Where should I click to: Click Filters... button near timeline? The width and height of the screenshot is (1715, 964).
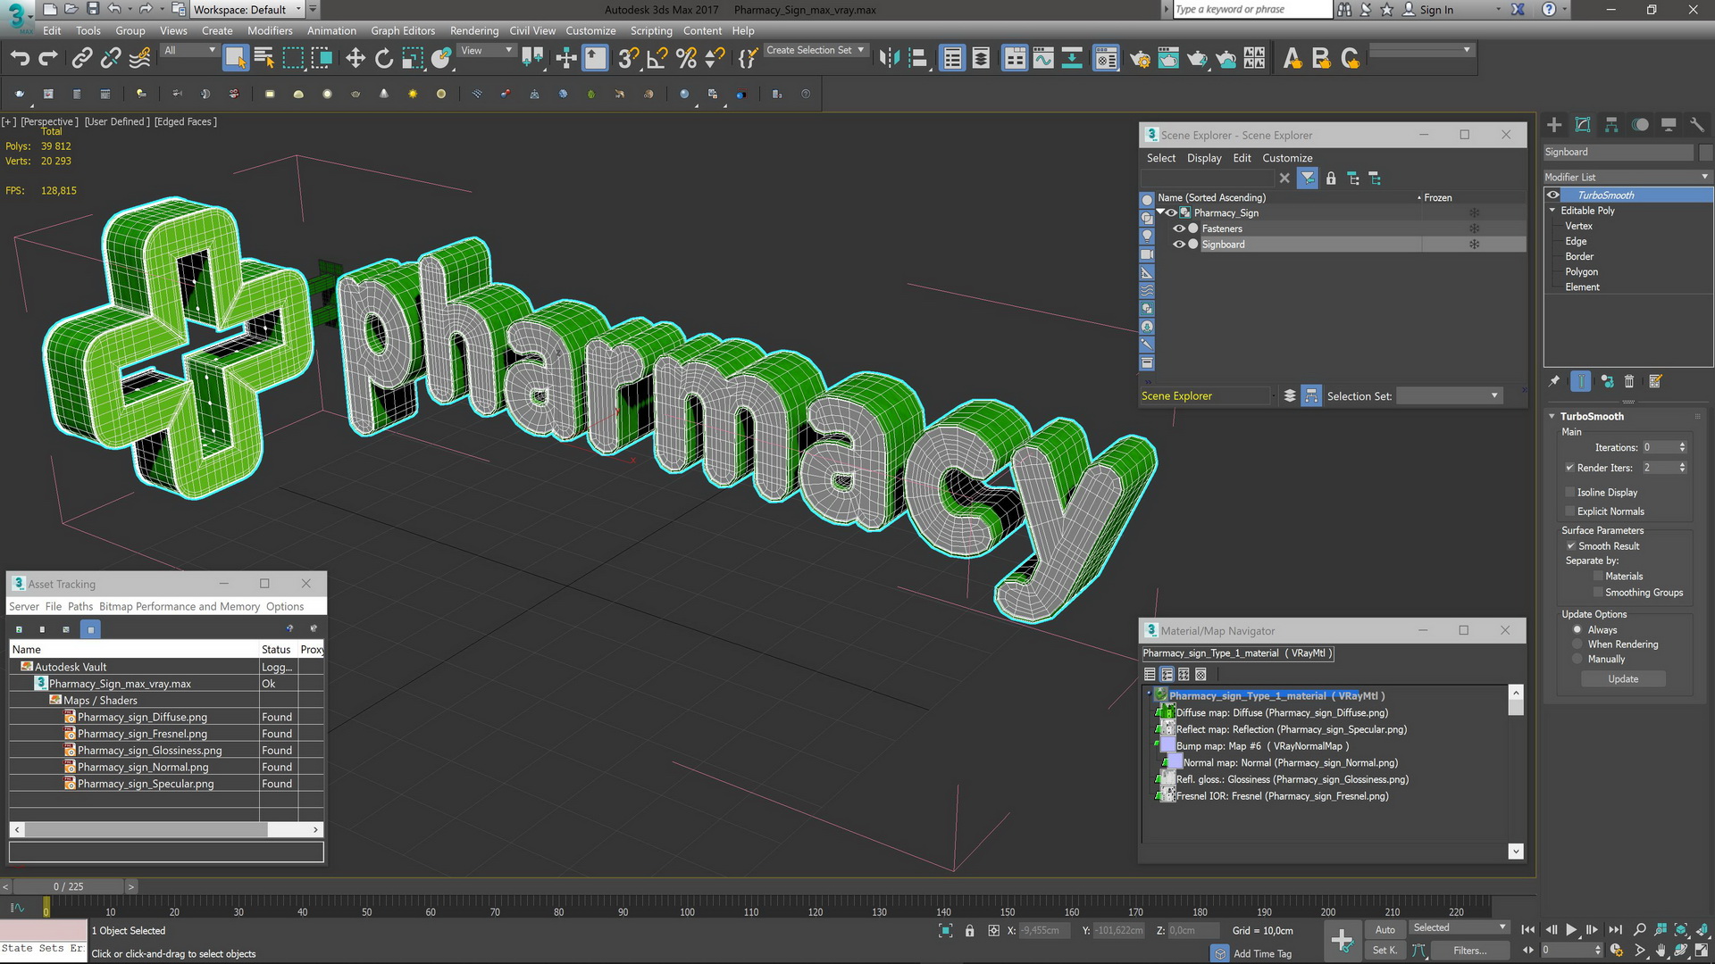pos(1469,951)
